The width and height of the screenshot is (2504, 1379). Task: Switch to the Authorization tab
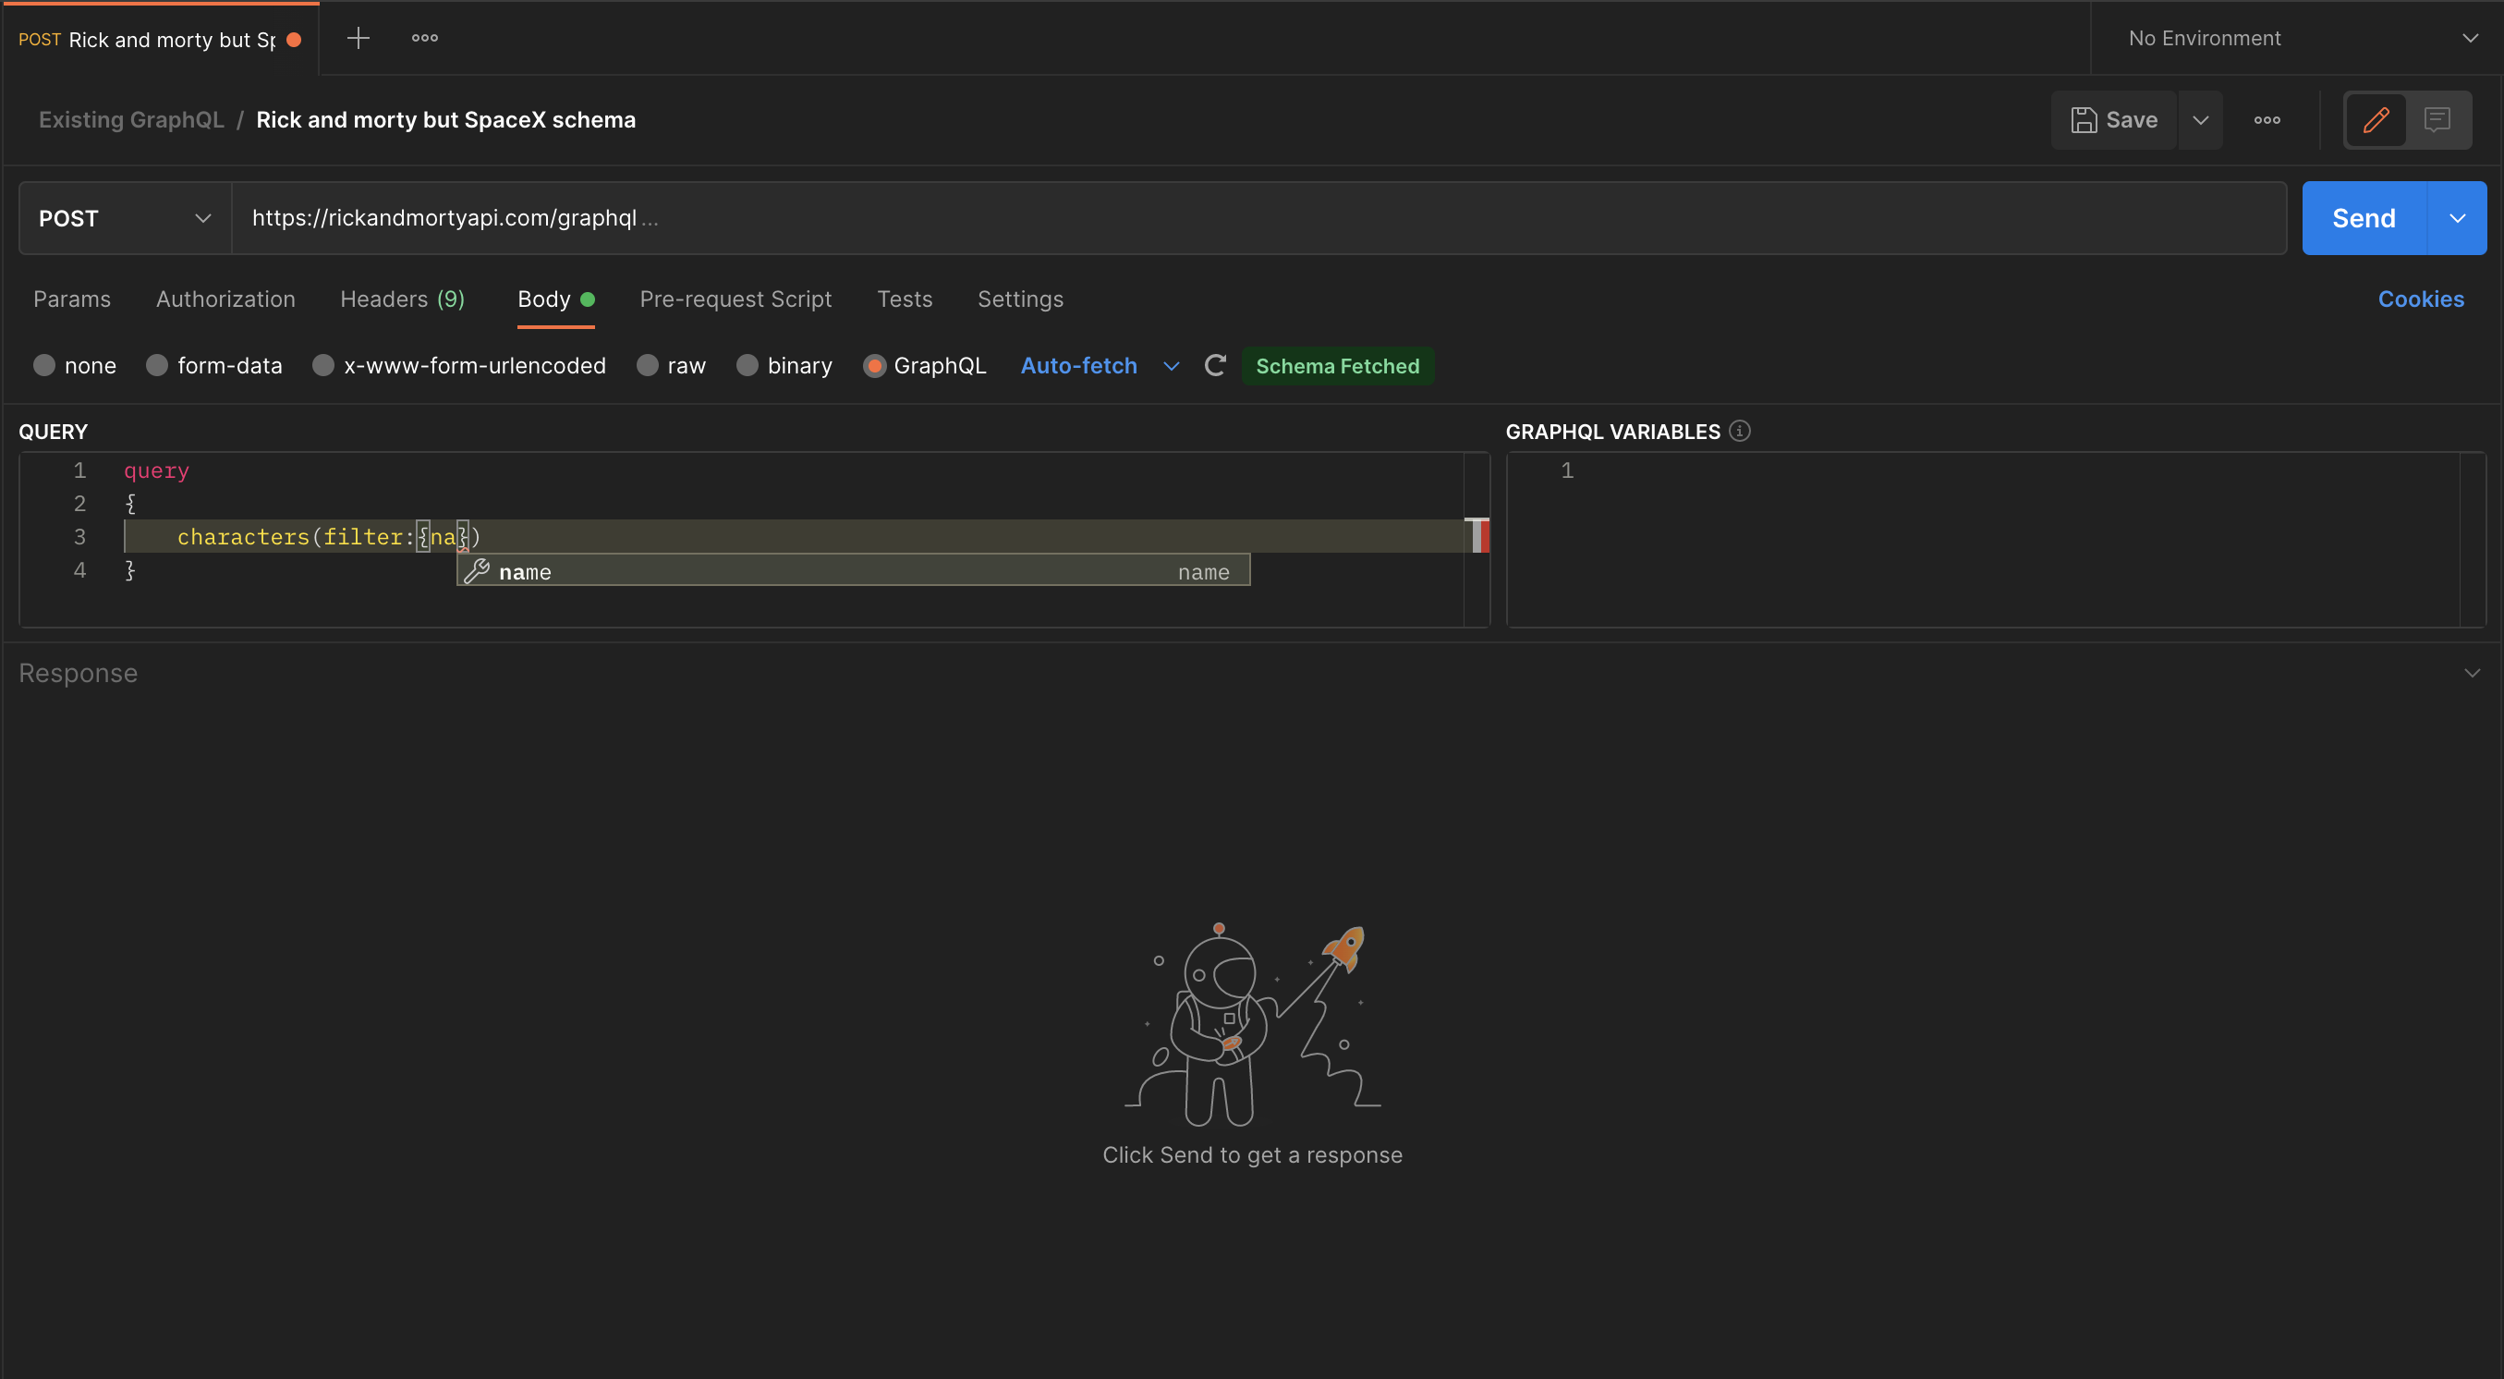225,299
